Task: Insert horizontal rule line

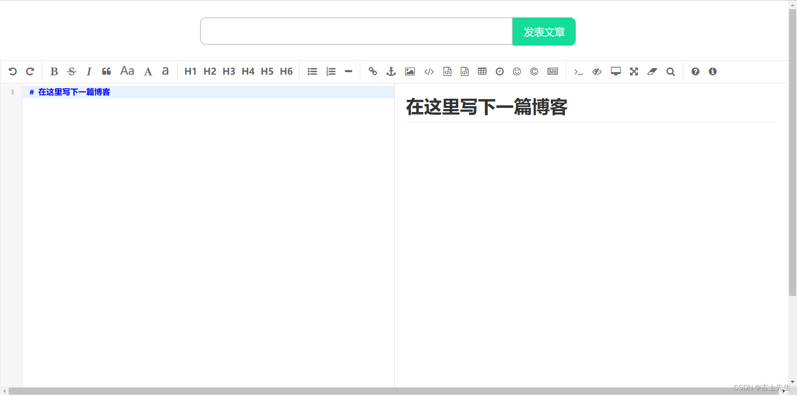Action: [348, 71]
